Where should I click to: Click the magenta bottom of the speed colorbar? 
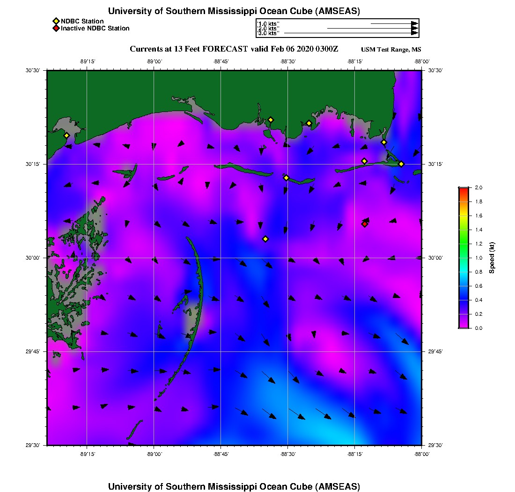[x=463, y=325]
